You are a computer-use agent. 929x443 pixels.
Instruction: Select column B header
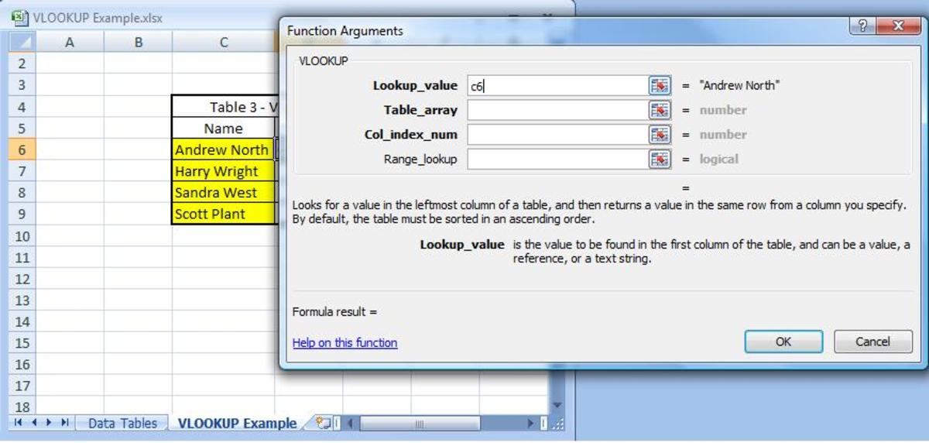tap(138, 43)
